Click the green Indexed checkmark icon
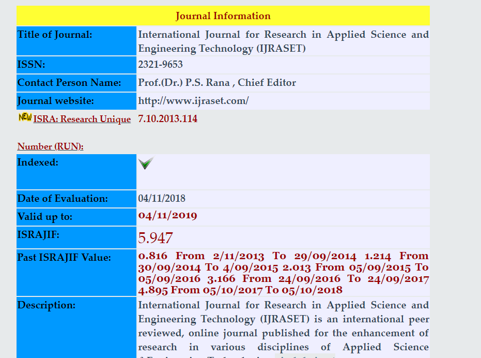Screen dimensions: 481x358 [146, 164]
